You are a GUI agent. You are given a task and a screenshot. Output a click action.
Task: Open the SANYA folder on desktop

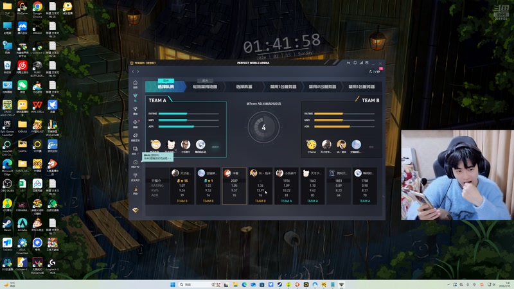pos(22,146)
